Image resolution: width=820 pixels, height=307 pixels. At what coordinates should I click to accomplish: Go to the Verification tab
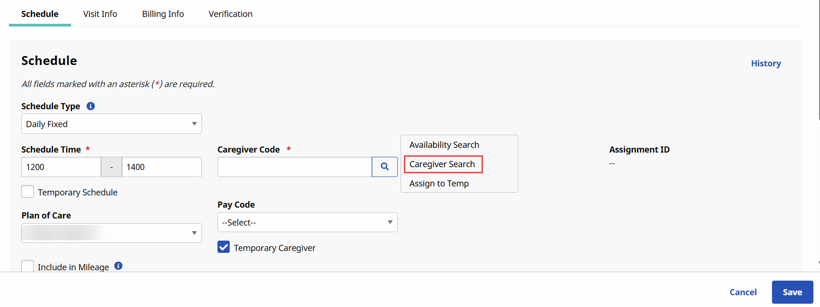click(x=230, y=14)
